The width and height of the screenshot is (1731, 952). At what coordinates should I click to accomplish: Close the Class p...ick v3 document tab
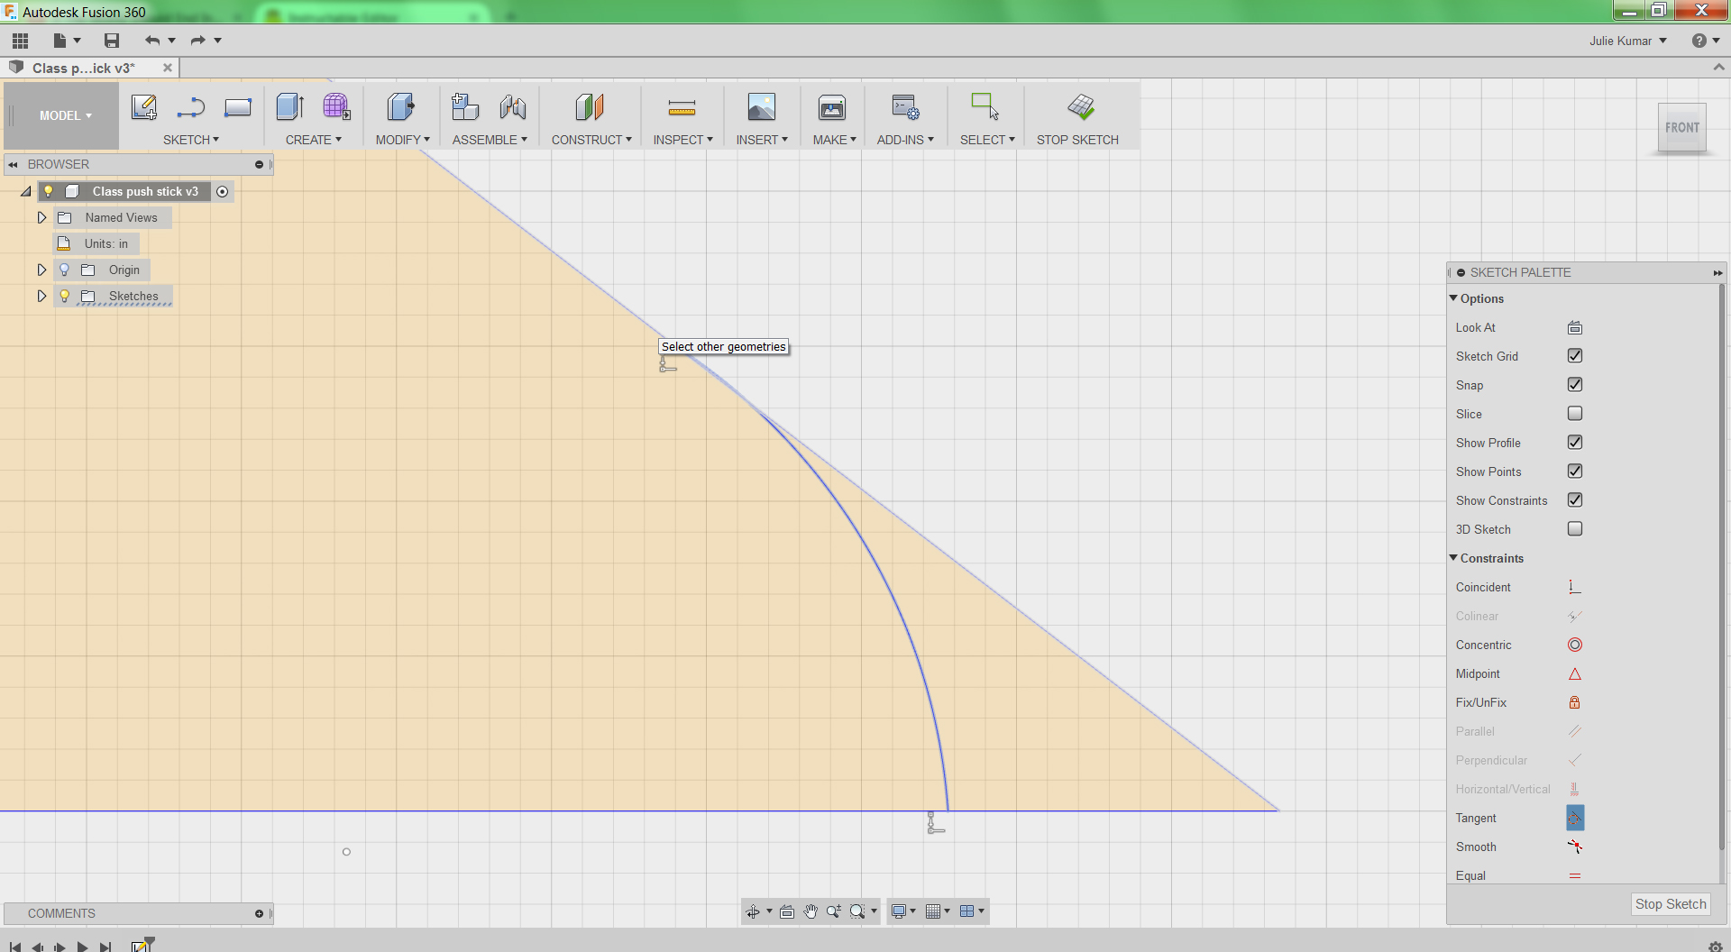click(x=167, y=68)
